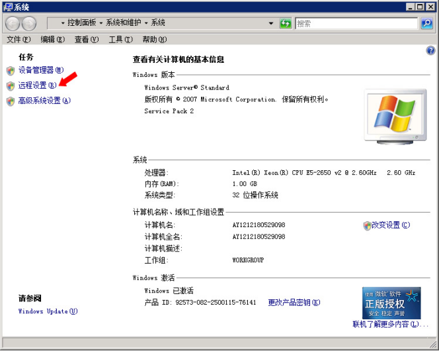Viewport: 439px width, 351px height.
Task: Expand the arrow before 系统和维护 in breadcrumb
Action: click(102, 23)
